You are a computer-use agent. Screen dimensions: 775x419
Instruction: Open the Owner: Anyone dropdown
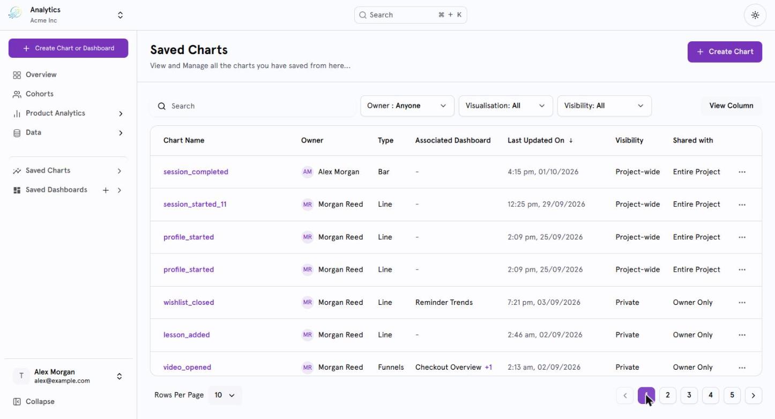[x=407, y=106]
